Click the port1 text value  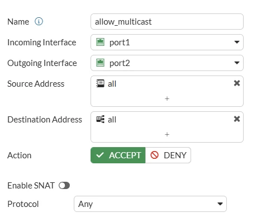coord(120,43)
